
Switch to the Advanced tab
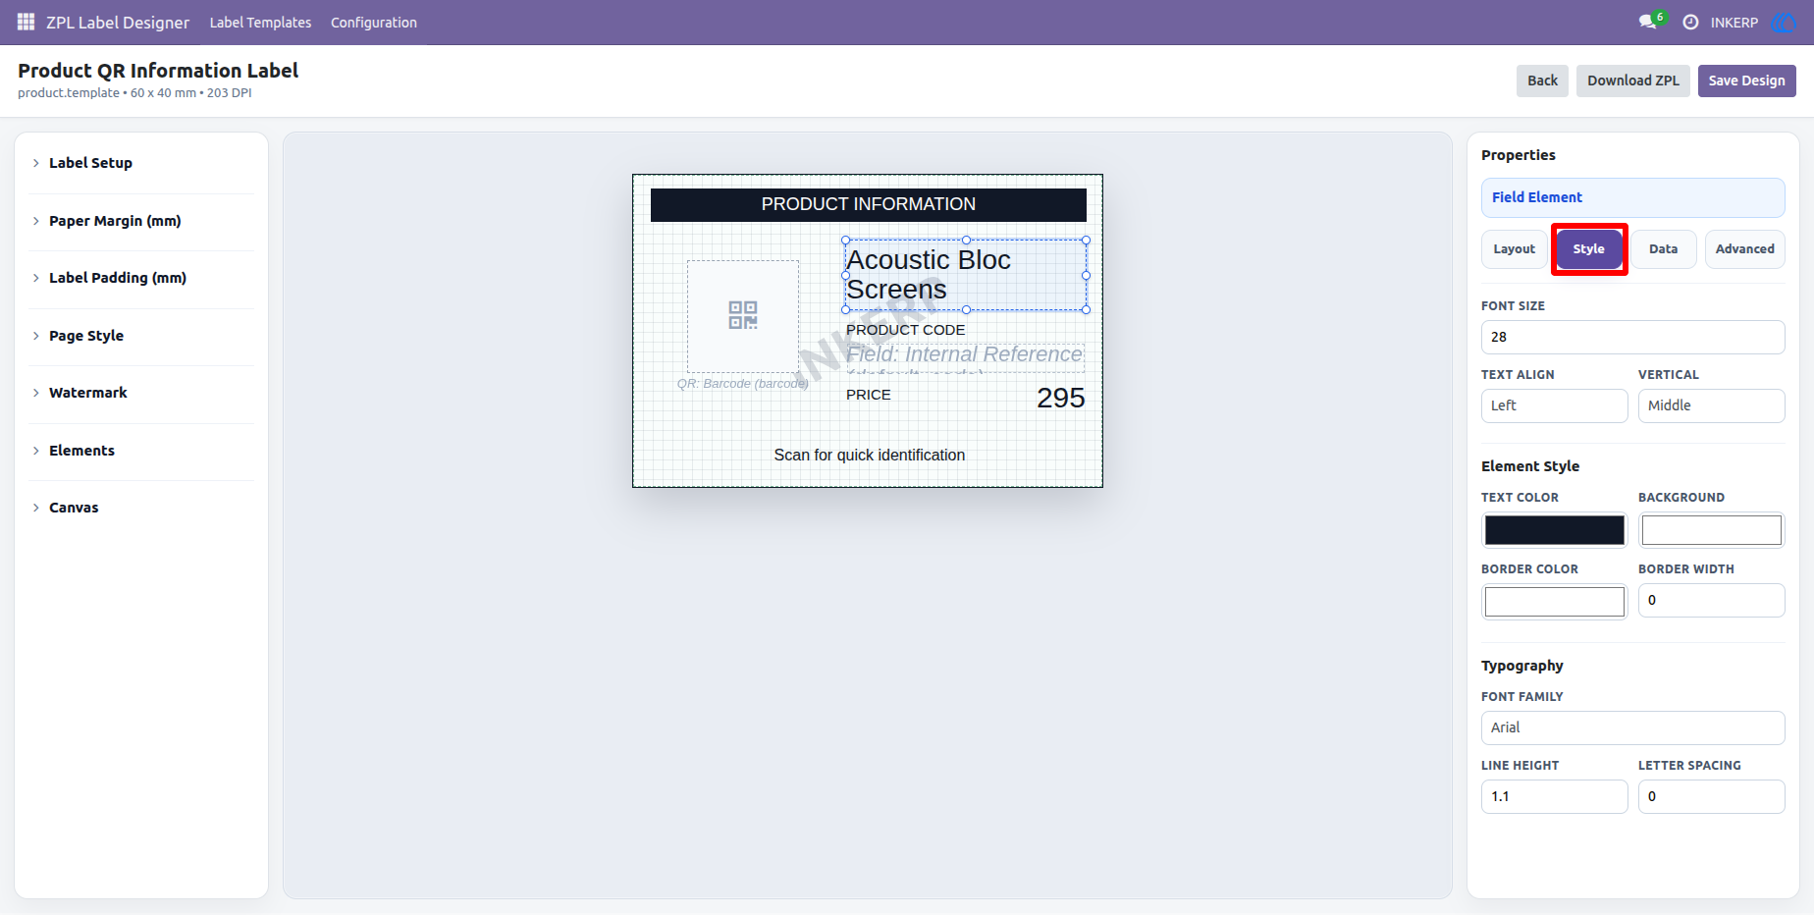[1744, 249]
